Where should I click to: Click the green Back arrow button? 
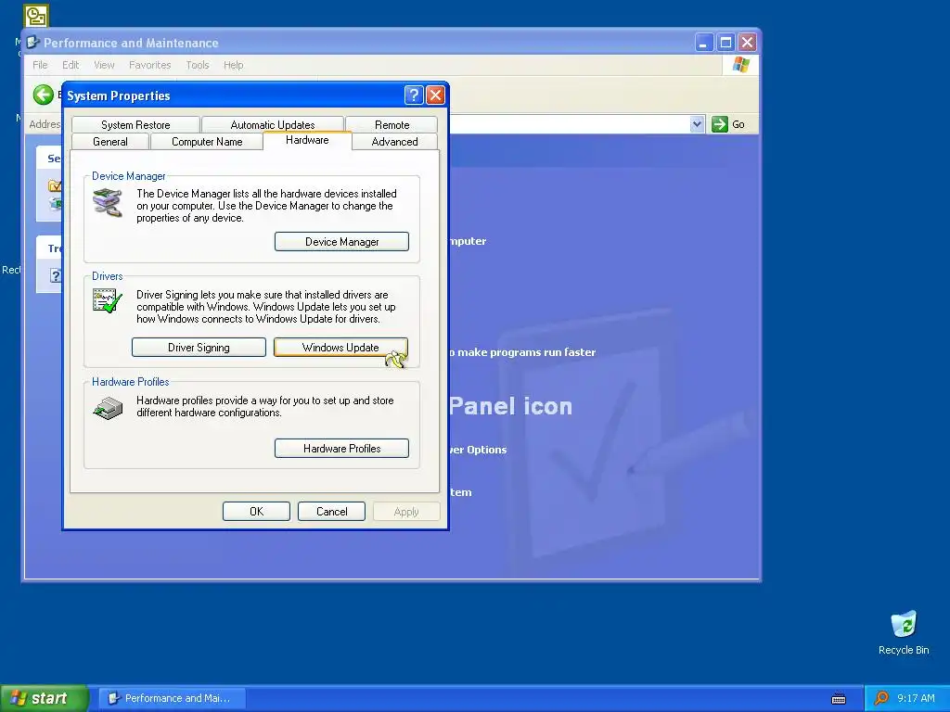click(43, 95)
